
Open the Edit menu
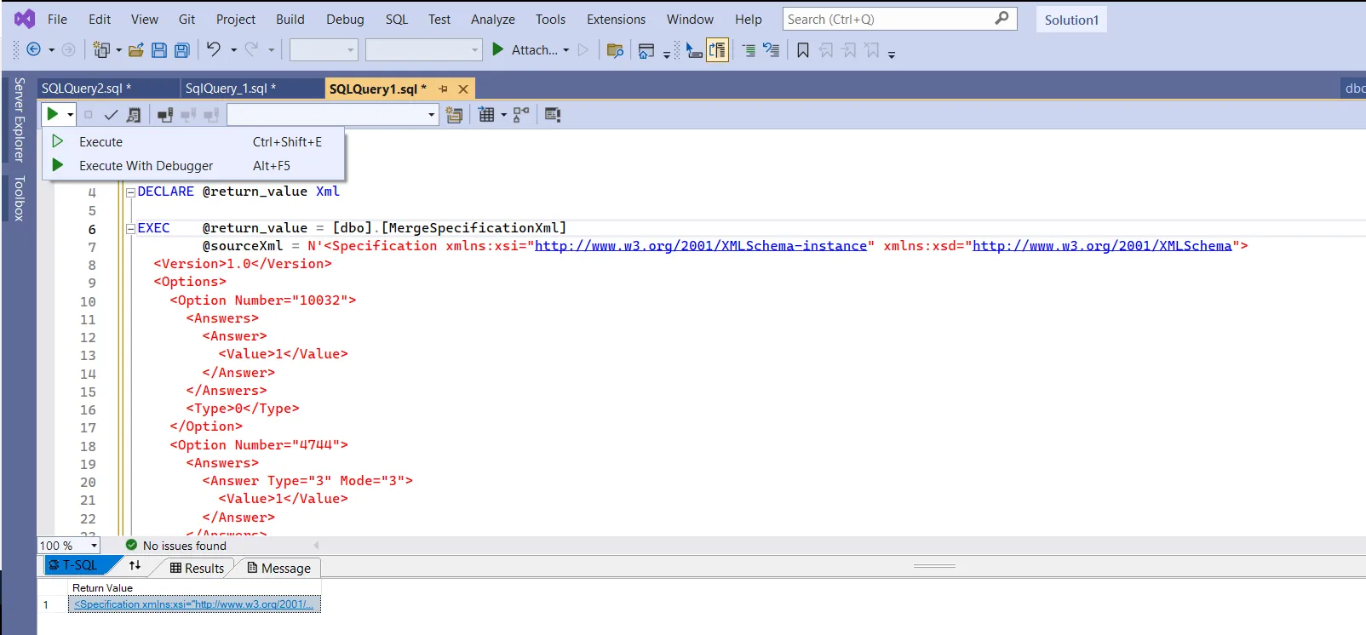100,19
